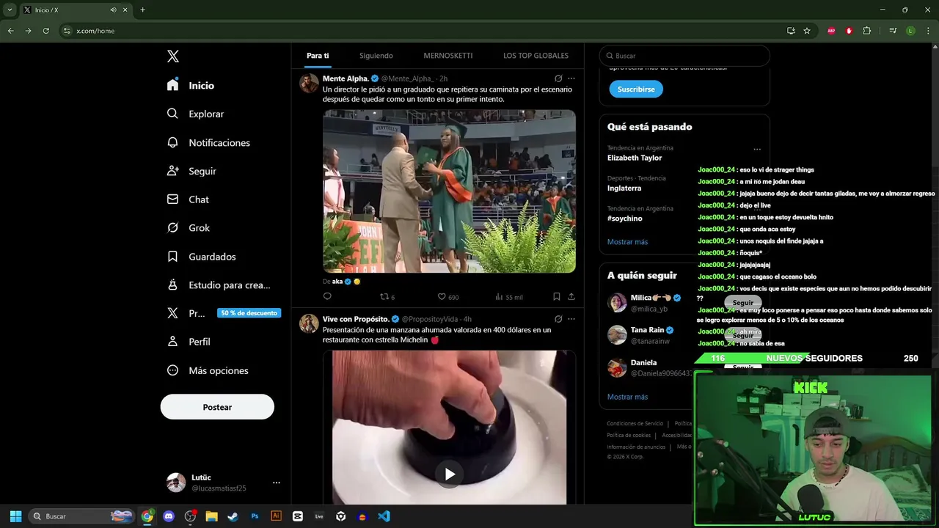Open Política de cookies link
The width and height of the screenshot is (939, 528).
[x=629, y=435]
